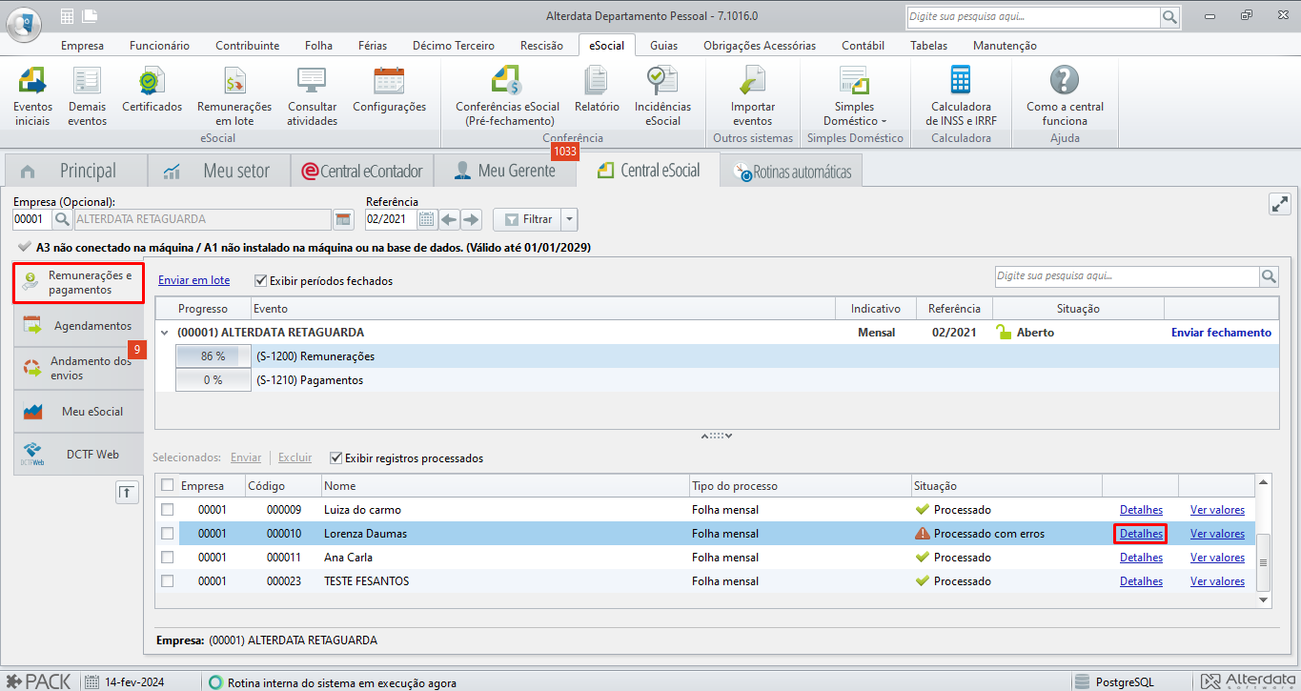Screen dimensions: 1301x691
Task: Click the search icon in the events panel search
Action: coord(1269,276)
